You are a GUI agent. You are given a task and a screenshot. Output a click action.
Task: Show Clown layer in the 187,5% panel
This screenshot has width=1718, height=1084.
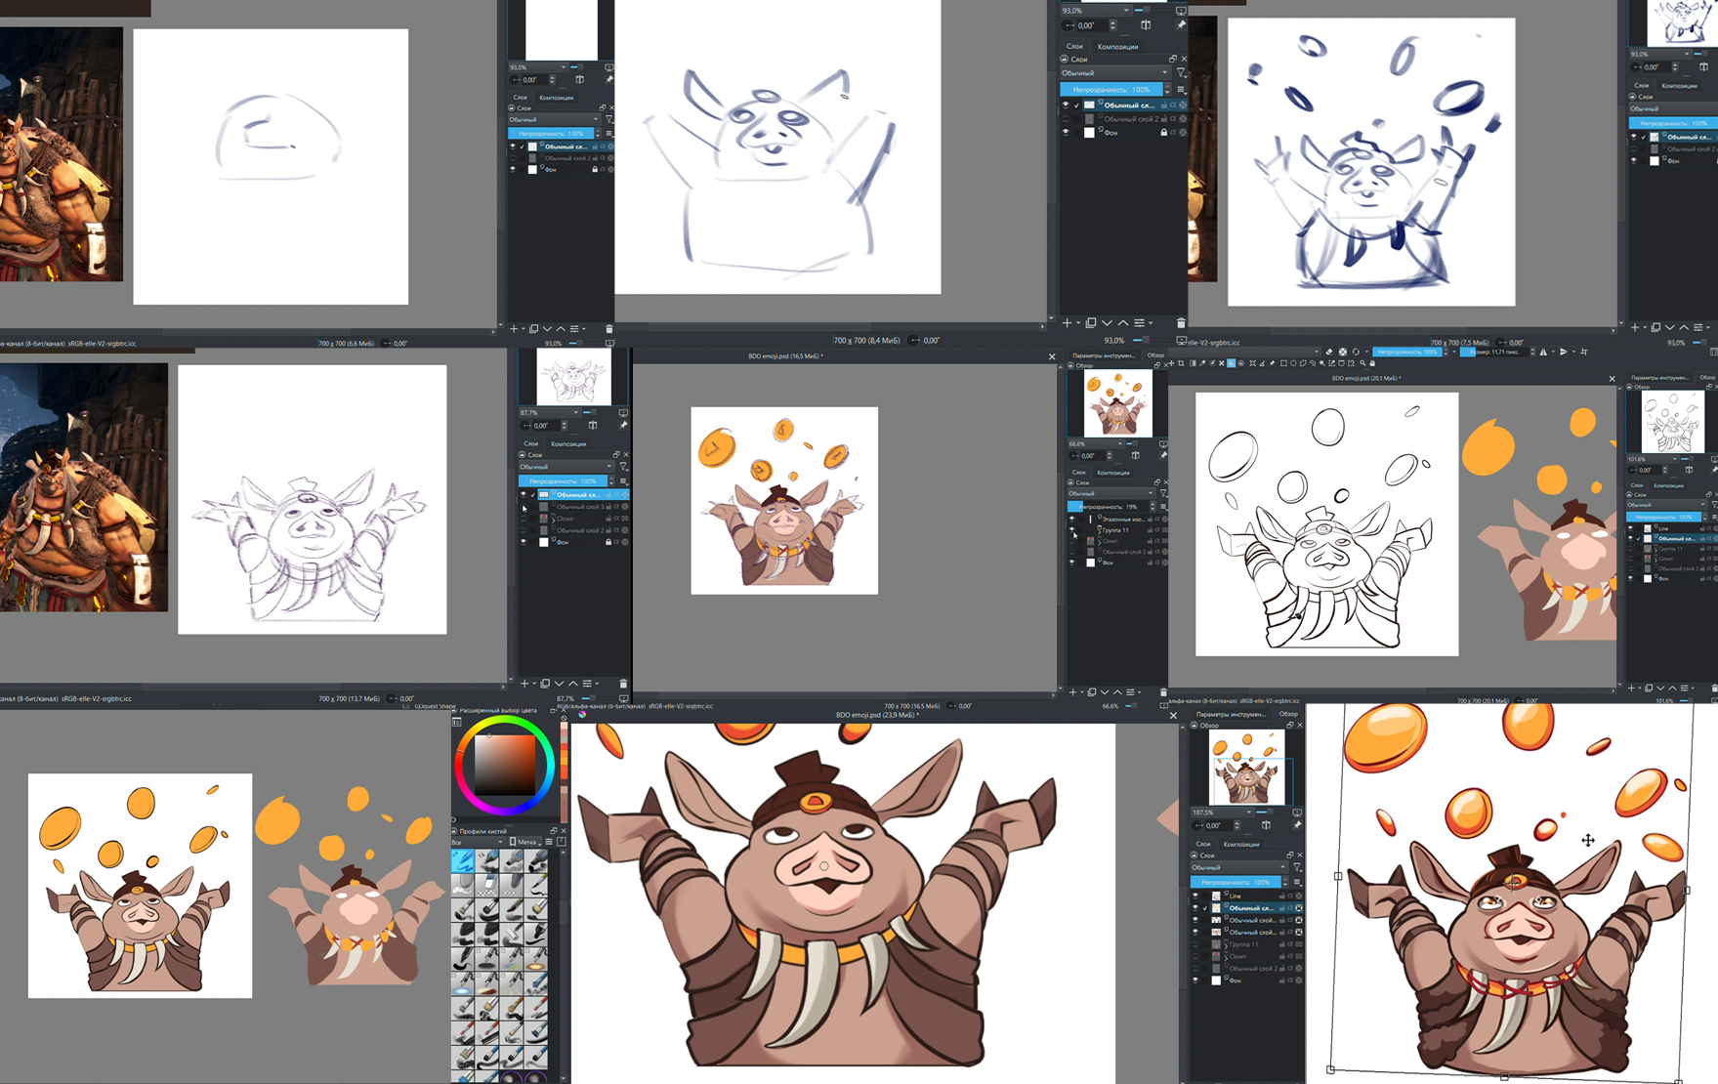coord(1194,956)
